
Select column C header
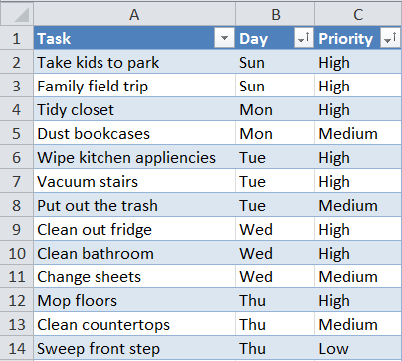pyautogui.click(x=358, y=14)
